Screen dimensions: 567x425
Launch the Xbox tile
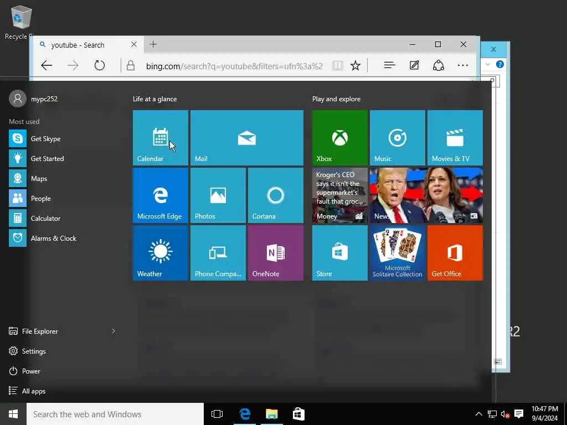340,138
